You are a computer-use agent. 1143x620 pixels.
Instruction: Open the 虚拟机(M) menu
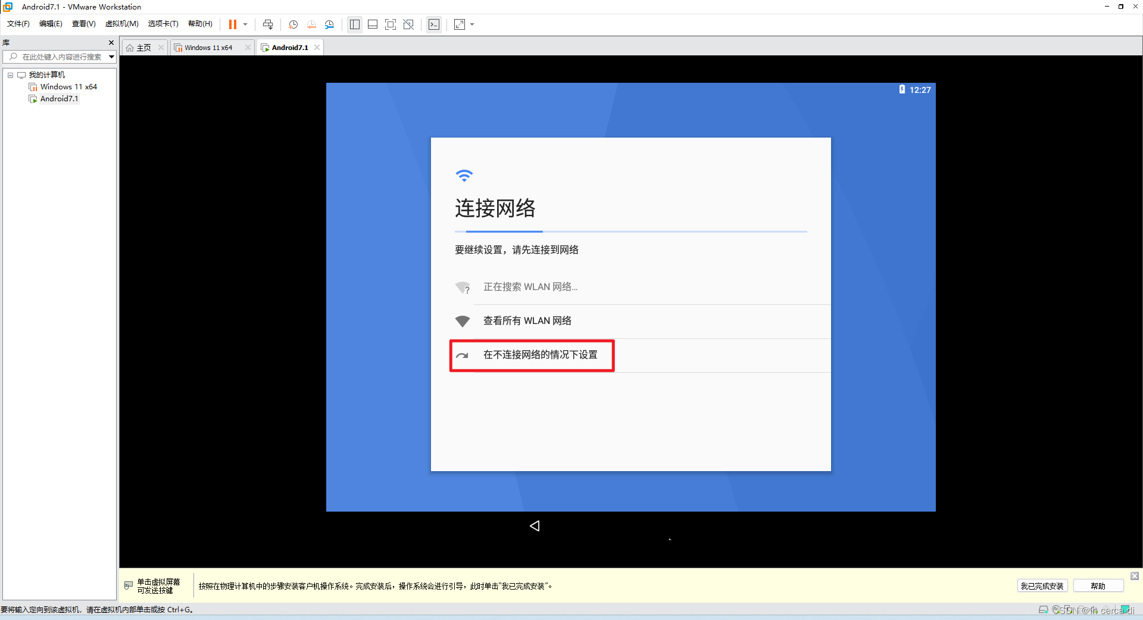121,24
